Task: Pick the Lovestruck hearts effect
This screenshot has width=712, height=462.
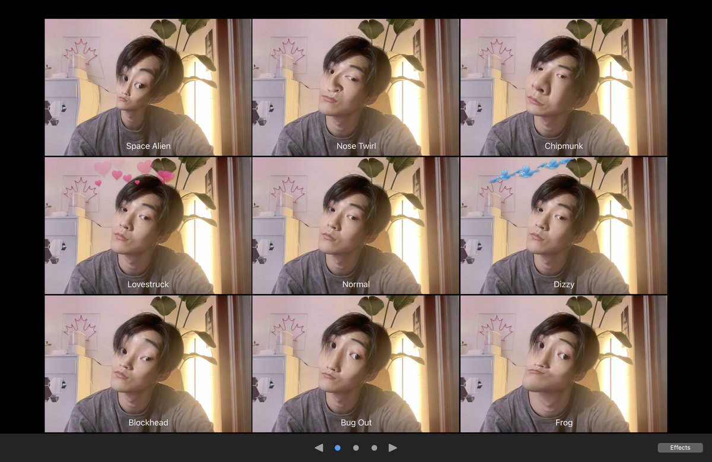Action: point(148,225)
